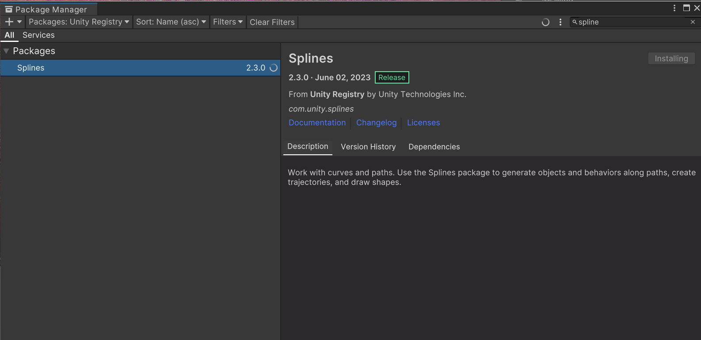Click the com.unity.splines package ID text

click(321, 109)
